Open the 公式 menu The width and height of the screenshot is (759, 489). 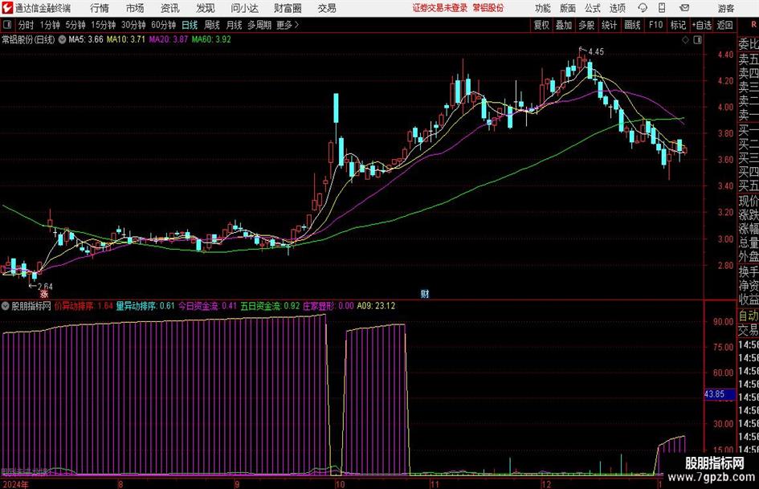[592, 8]
